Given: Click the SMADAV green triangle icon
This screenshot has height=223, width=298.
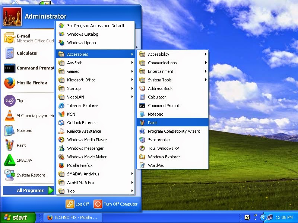Looking at the screenshot, I should tap(10, 160).
